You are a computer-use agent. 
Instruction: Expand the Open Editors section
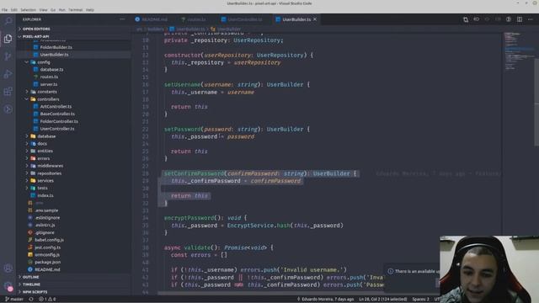(36, 29)
